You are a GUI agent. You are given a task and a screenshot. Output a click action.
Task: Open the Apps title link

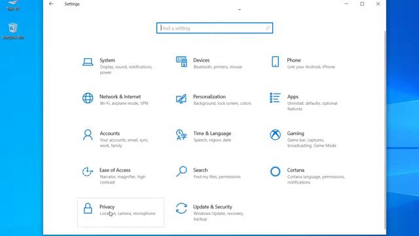(x=293, y=97)
